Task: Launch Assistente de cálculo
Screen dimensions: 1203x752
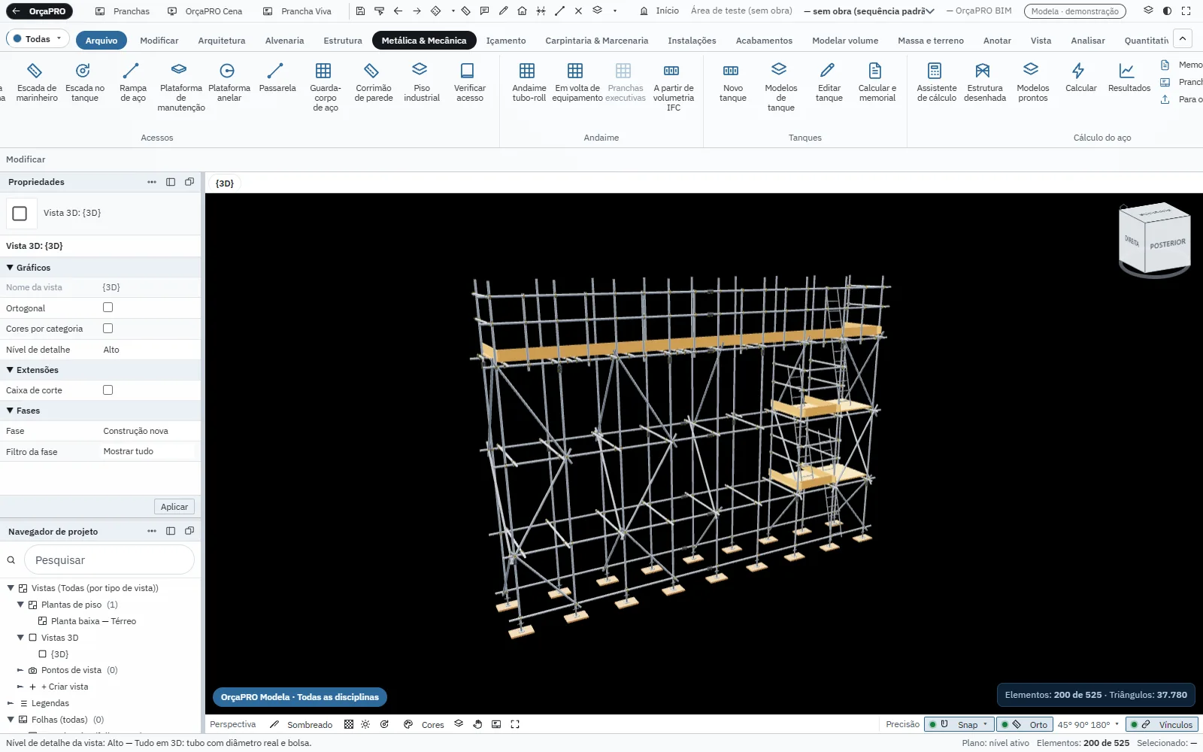Action: [936, 83]
